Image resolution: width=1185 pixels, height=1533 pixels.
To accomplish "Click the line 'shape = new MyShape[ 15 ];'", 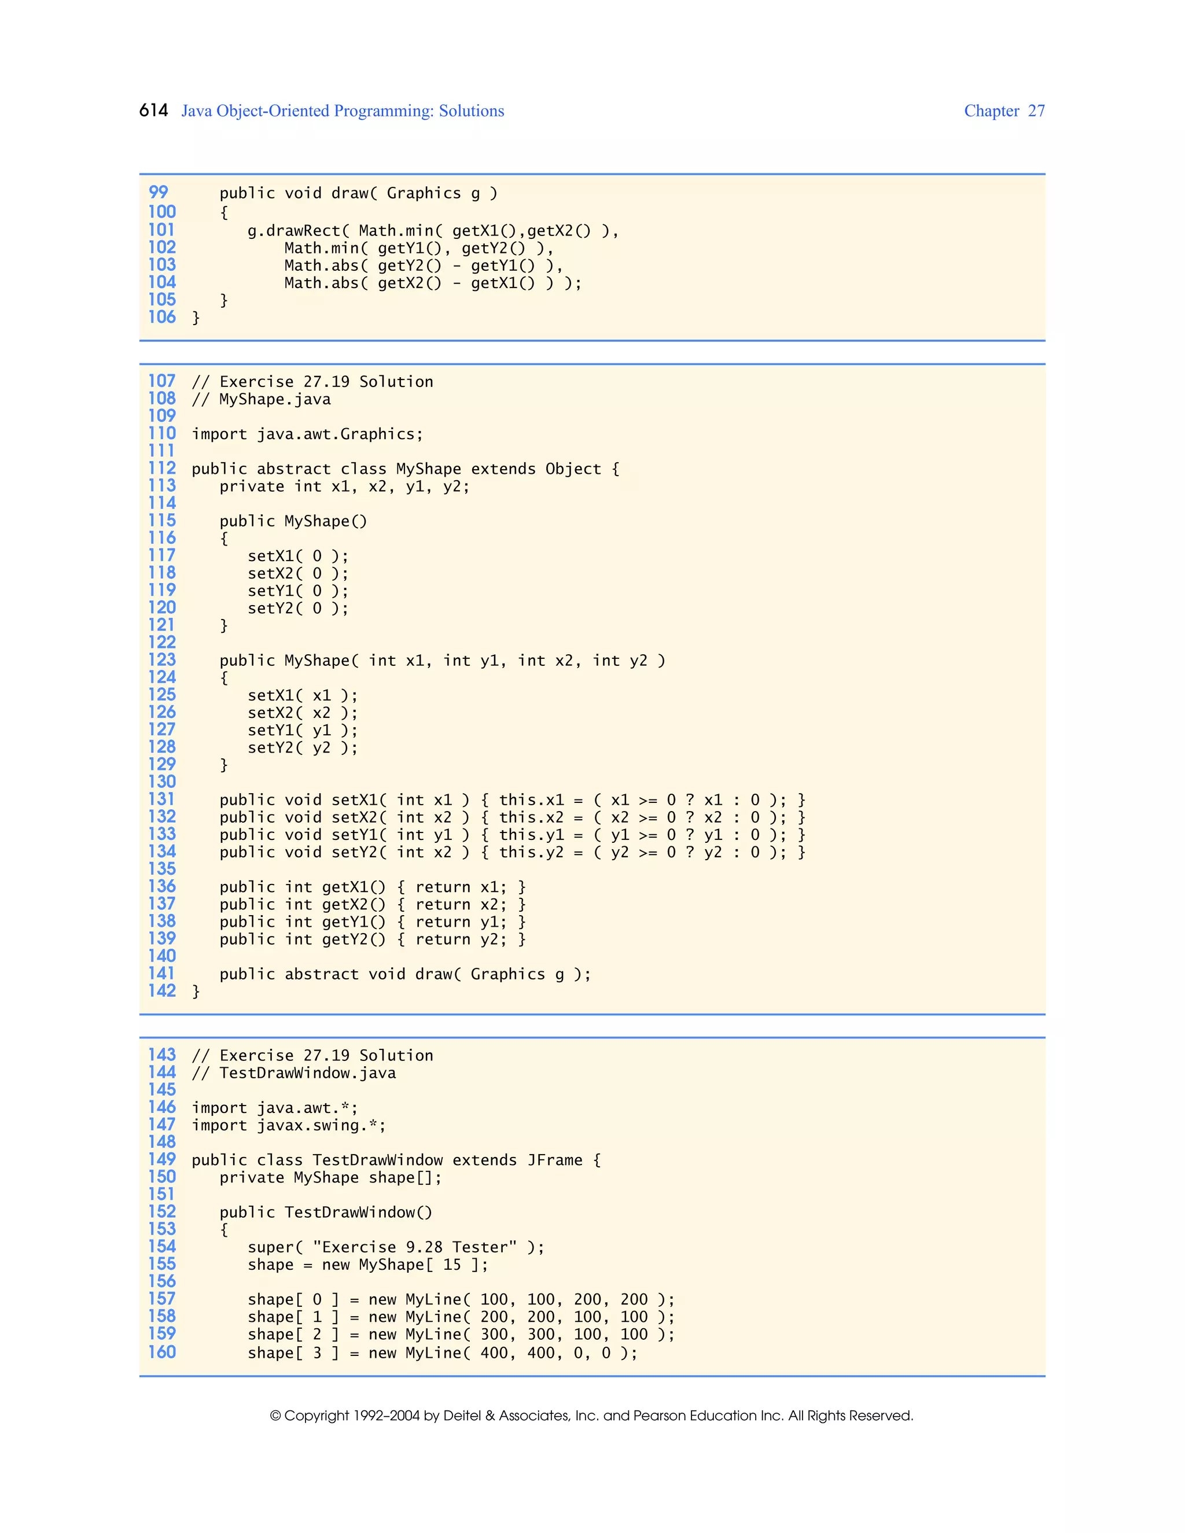I will 368,1265.
